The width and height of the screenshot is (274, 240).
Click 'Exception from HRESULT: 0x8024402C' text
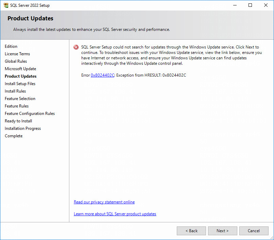point(151,75)
